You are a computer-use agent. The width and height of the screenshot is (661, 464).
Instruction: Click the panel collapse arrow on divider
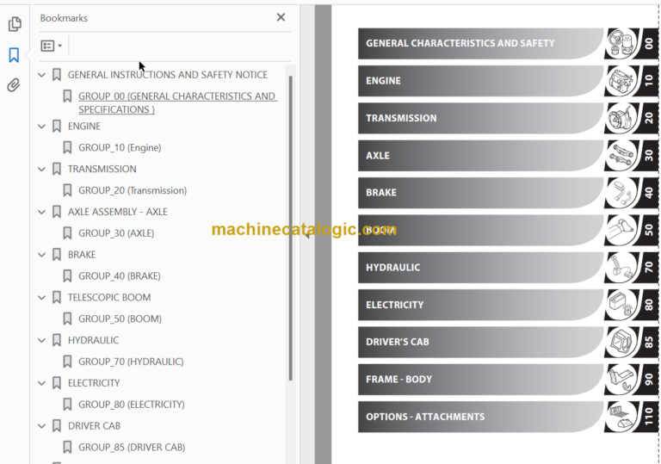307,235
